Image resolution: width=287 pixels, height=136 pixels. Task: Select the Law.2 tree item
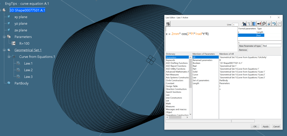tap(28, 70)
